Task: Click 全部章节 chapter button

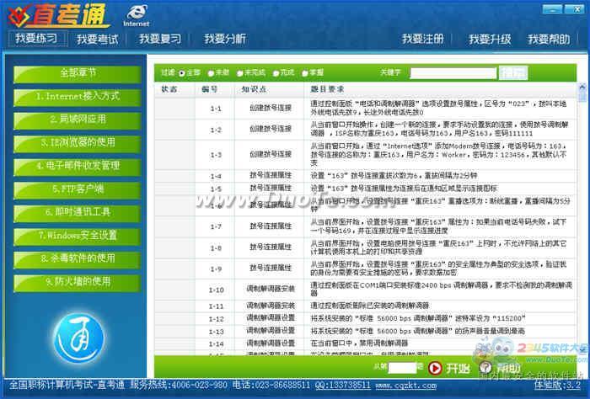Action: pos(78,73)
